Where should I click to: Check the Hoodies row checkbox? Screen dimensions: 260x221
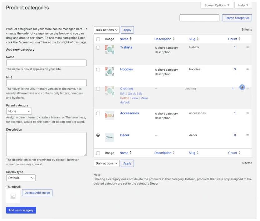pos(98,70)
